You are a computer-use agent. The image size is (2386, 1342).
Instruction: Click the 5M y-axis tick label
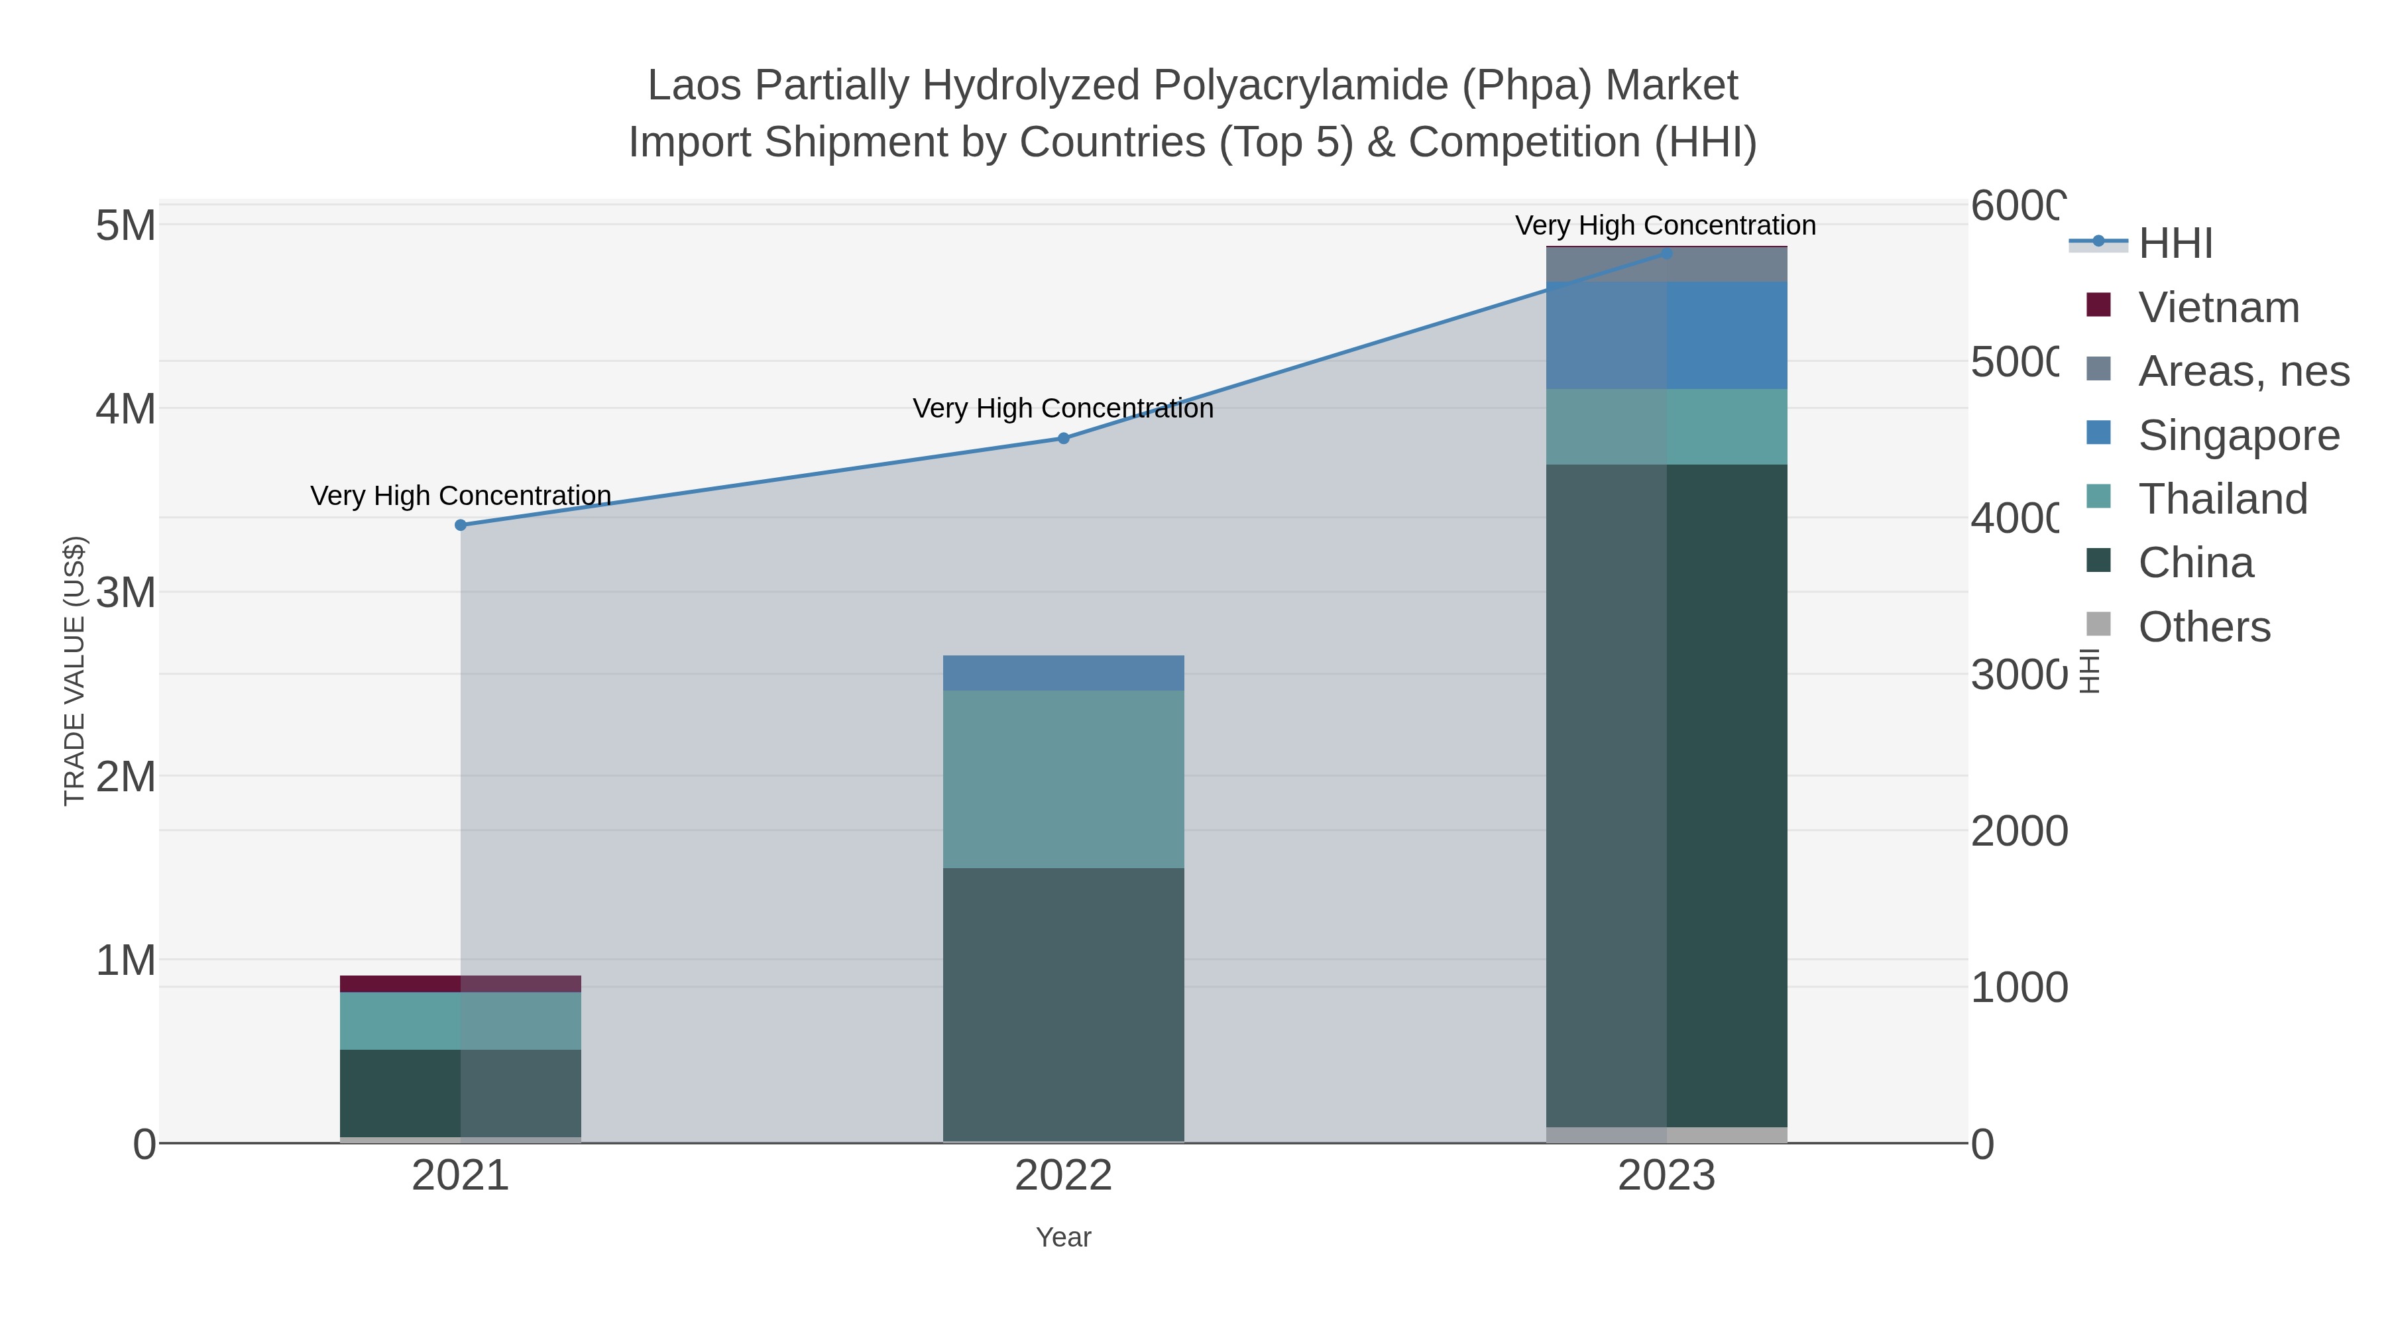[x=126, y=225]
